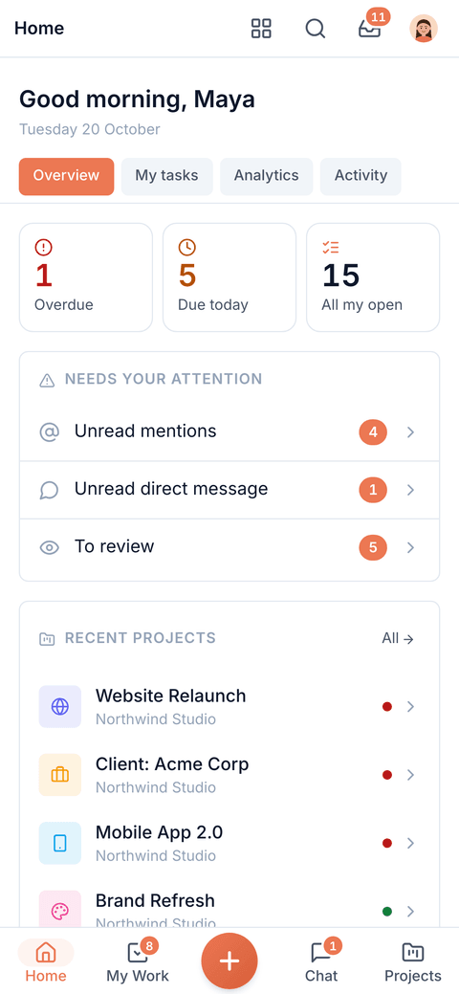Click the My Work badge showing 8
The width and height of the screenshot is (459, 994).
(x=149, y=946)
